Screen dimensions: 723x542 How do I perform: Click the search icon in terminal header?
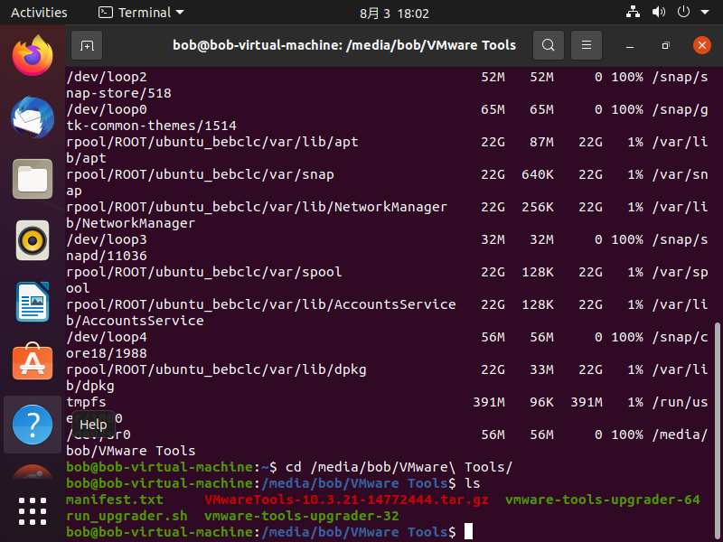[x=549, y=44]
